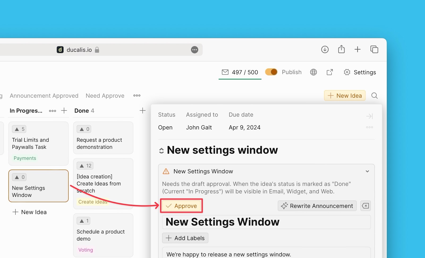Toggle the Publish switch
Image resolution: width=425 pixels, height=258 pixels.
click(x=271, y=72)
